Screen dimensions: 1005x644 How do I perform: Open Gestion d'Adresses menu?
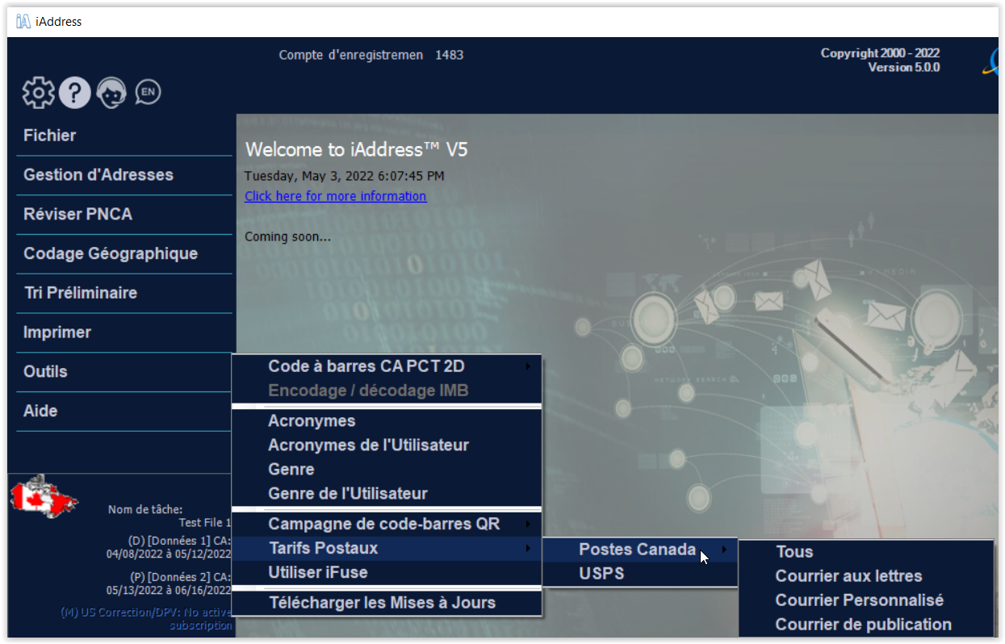point(124,175)
